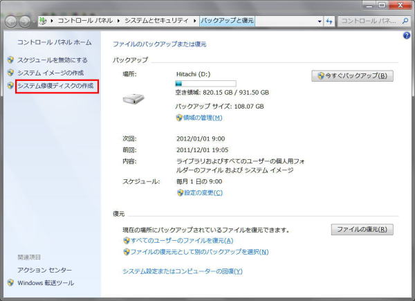This screenshot has width=415, height=301.
Task: Click the back navigation arrow button
Action: click(x=11, y=21)
